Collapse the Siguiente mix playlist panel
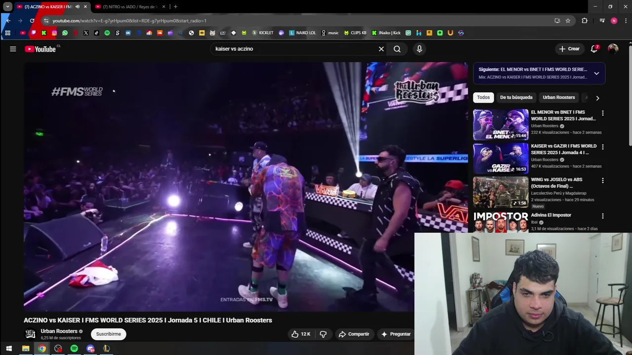632x355 pixels. click(596, 73)
